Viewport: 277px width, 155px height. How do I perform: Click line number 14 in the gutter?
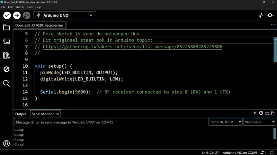coord(25,92)
